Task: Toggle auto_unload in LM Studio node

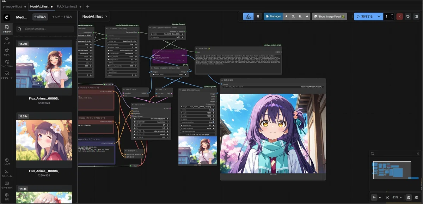Action: point(123,44)
